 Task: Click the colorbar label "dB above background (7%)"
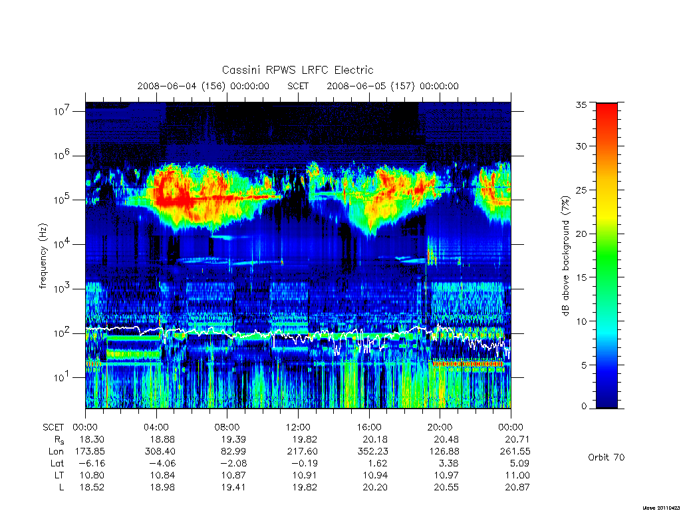pyautogui.click(x=565, y=256)
